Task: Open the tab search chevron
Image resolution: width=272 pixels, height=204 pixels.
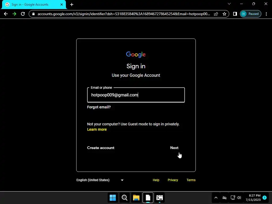Action: (229, 4)
